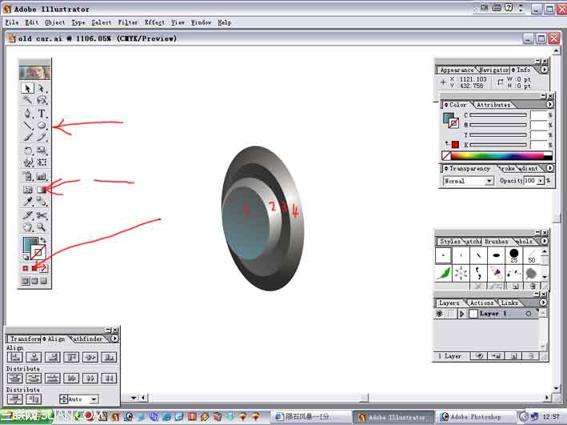Select the black arrow Selection tool
Image resolution: width=567 pixels, height=425 pixels.
[27, 88]
